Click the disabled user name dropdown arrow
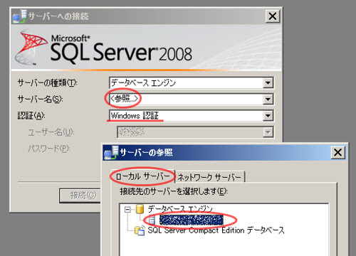356x256 pixels. (x=268, y=132)
